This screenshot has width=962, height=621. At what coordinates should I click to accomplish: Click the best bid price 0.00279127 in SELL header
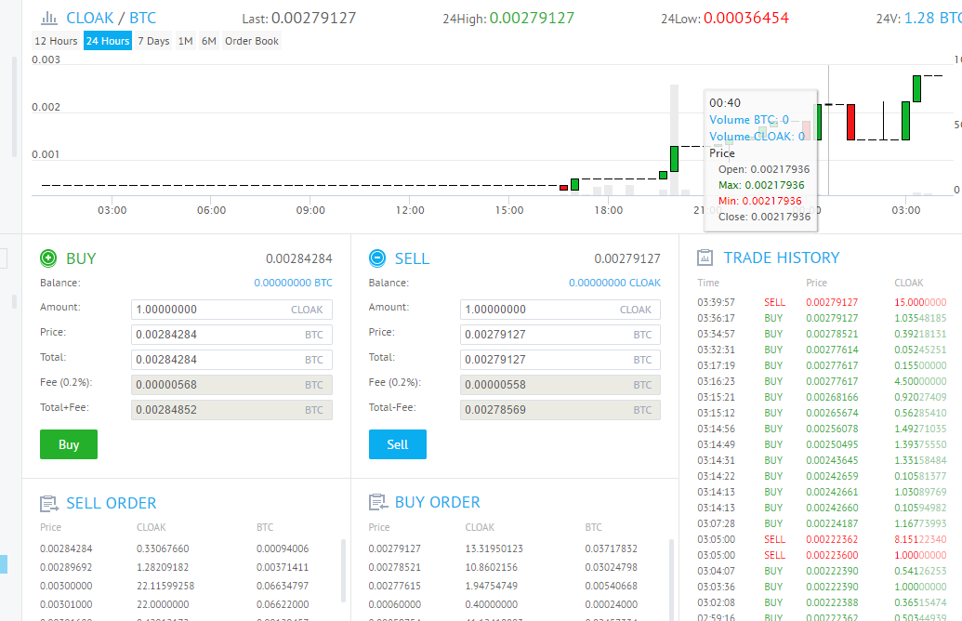coord(627,259)
